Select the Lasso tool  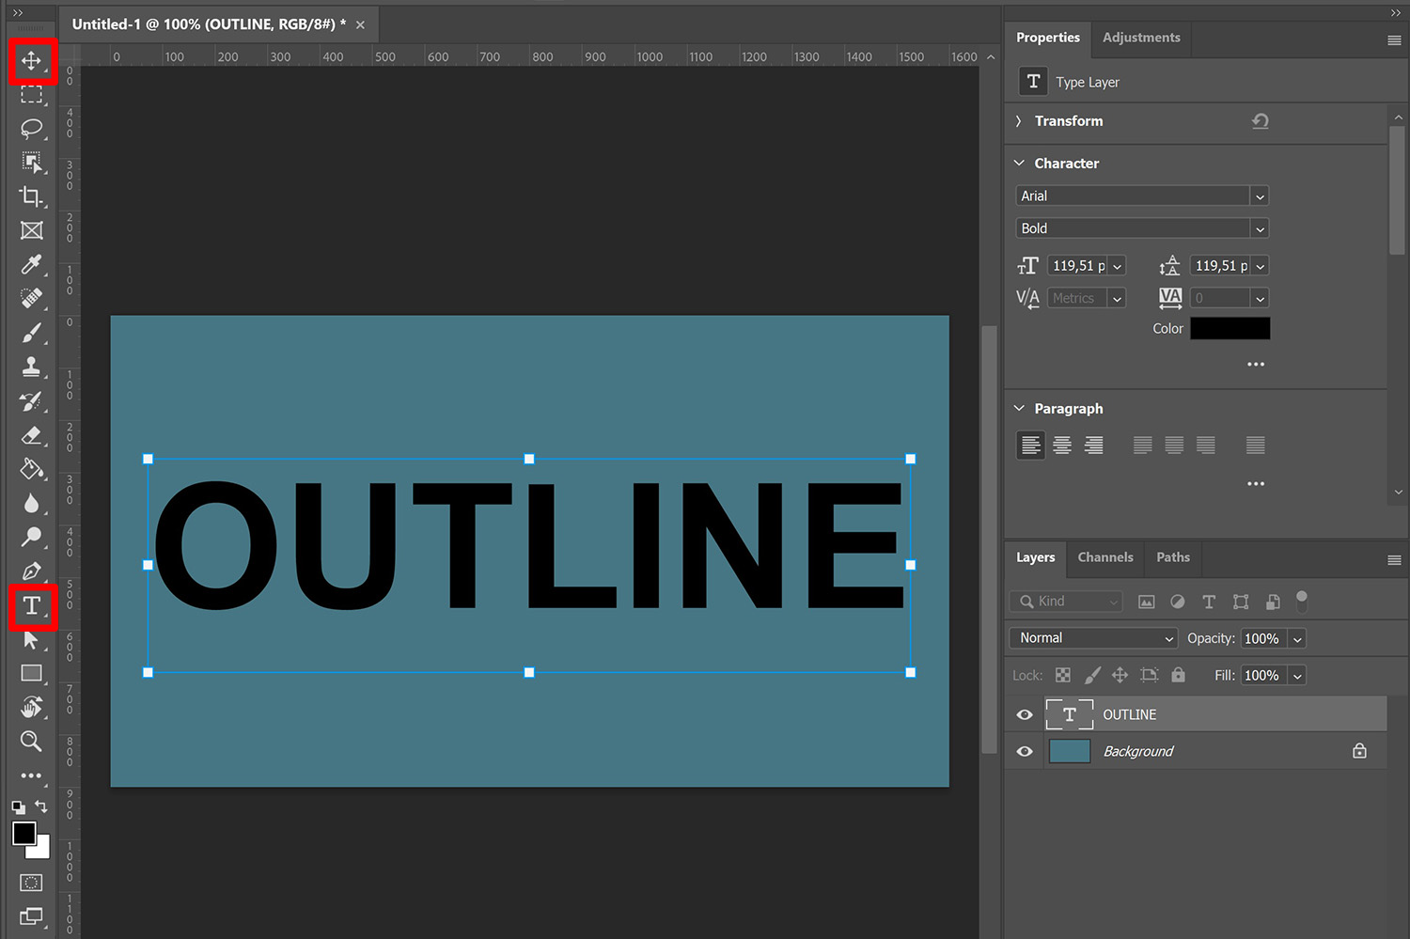(x=32, y=130)
